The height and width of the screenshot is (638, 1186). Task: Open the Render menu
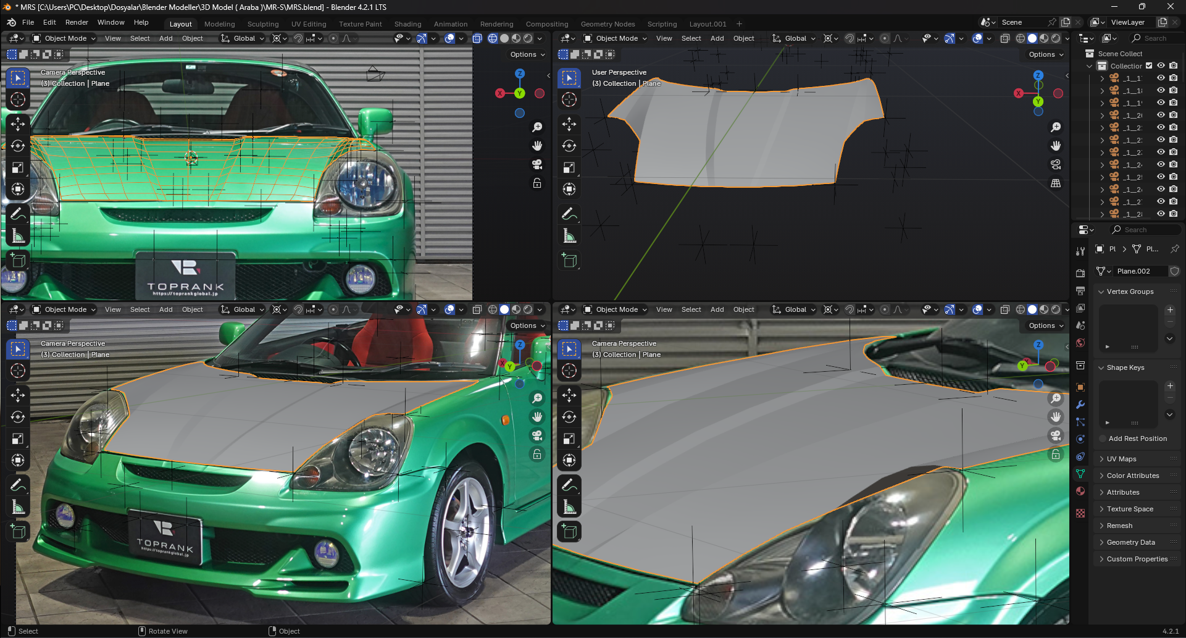pyautogui.click(x=77, y=22)
